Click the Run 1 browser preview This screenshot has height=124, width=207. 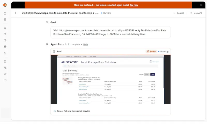point(110,80)
